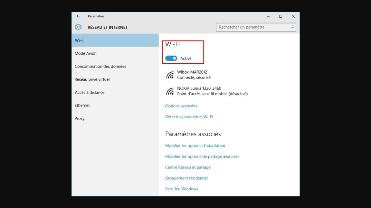Open the Ethernet settings page

point(82,105)
